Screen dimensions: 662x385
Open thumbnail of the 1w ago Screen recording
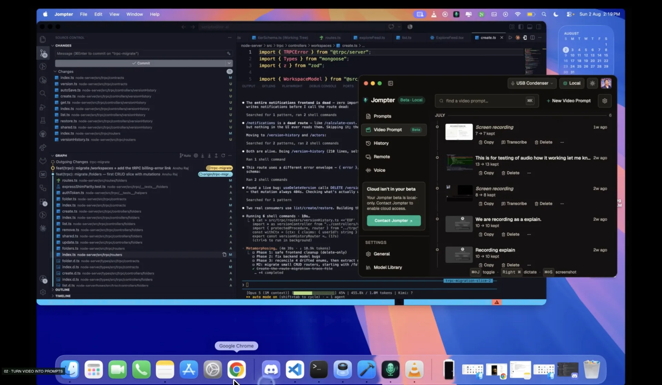(x=459, y=132)
